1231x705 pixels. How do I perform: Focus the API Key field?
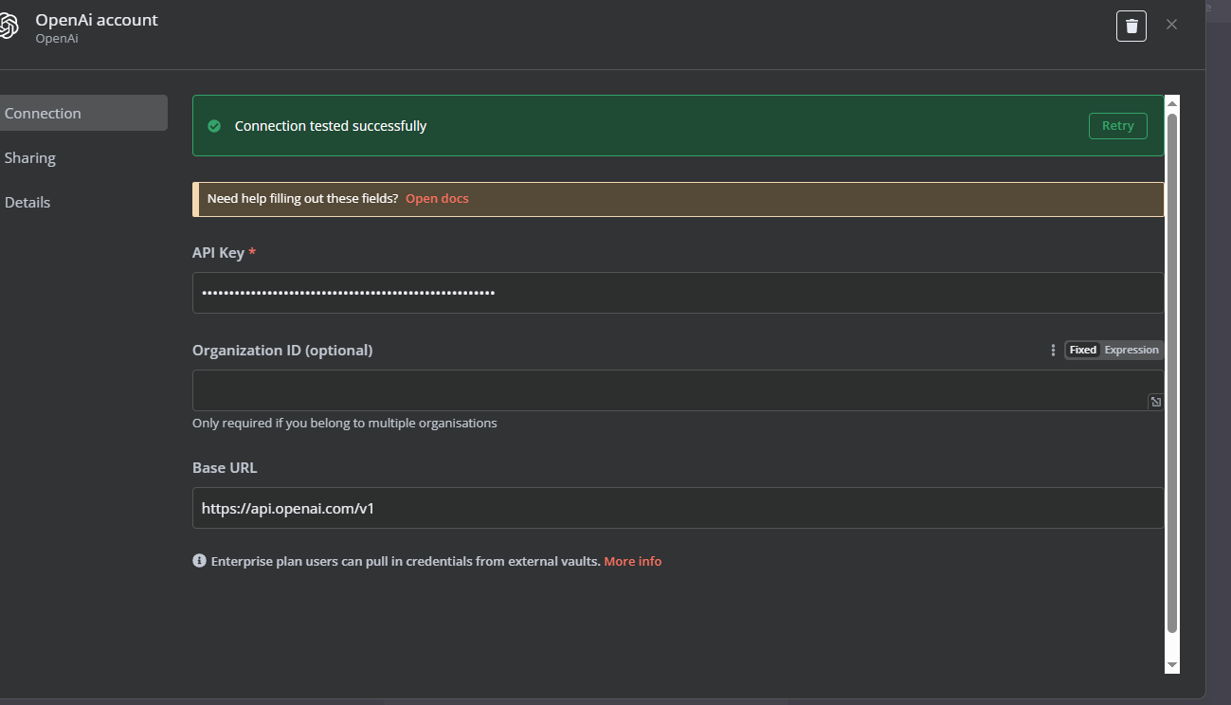(x=678, y=293)
